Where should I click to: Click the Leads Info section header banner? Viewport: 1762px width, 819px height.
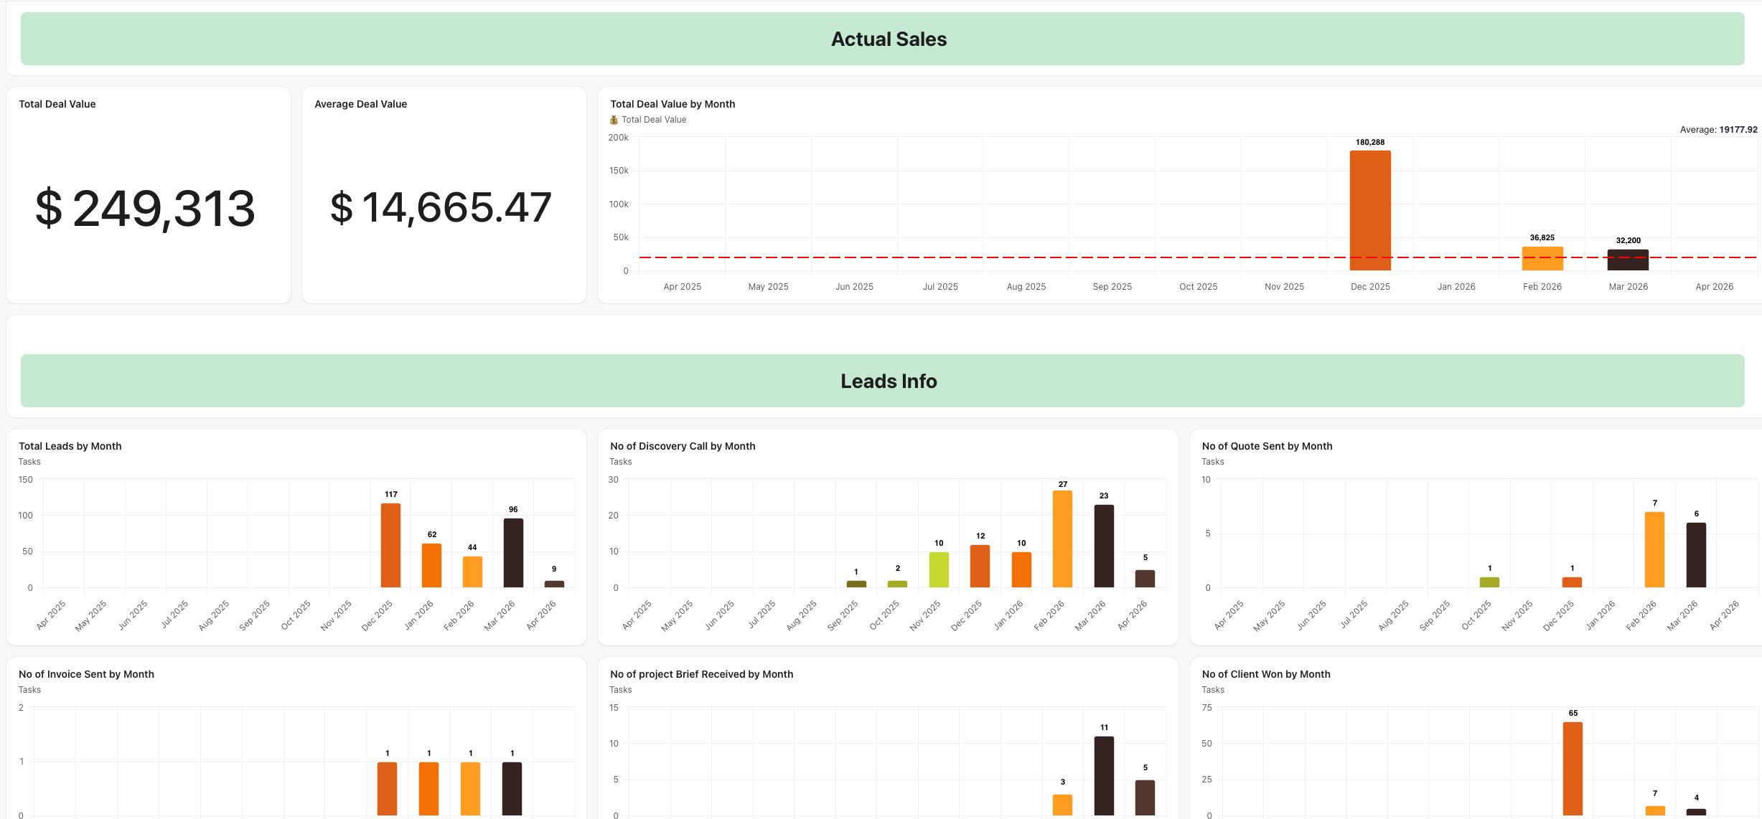tap(889, 381)
